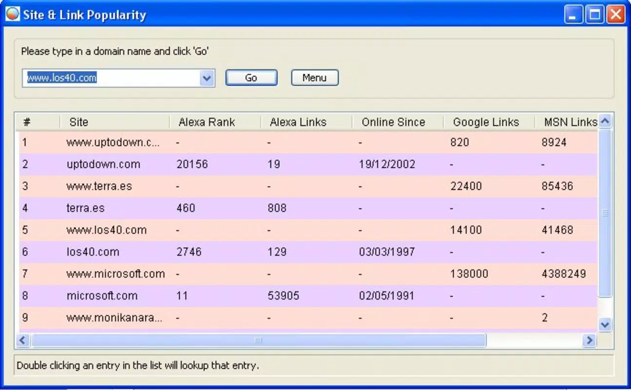Viewport: 631px width, 390px height.
Task: Sort by the Alexa Links column header
Action: (306, 122)
